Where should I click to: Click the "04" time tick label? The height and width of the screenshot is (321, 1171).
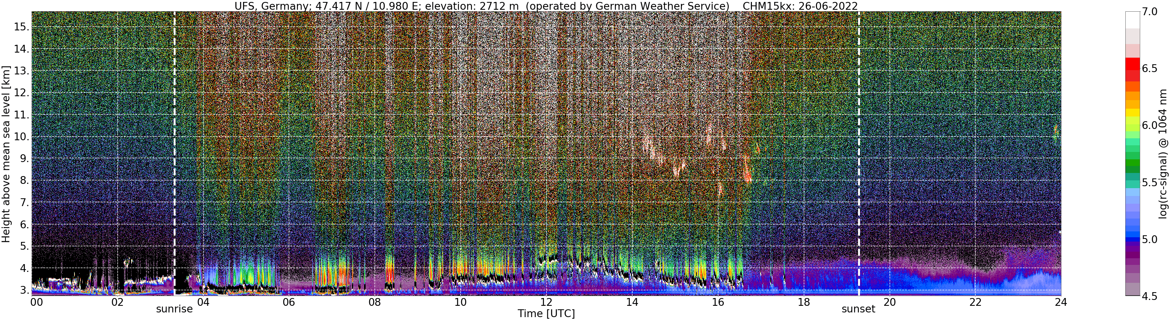203,302
